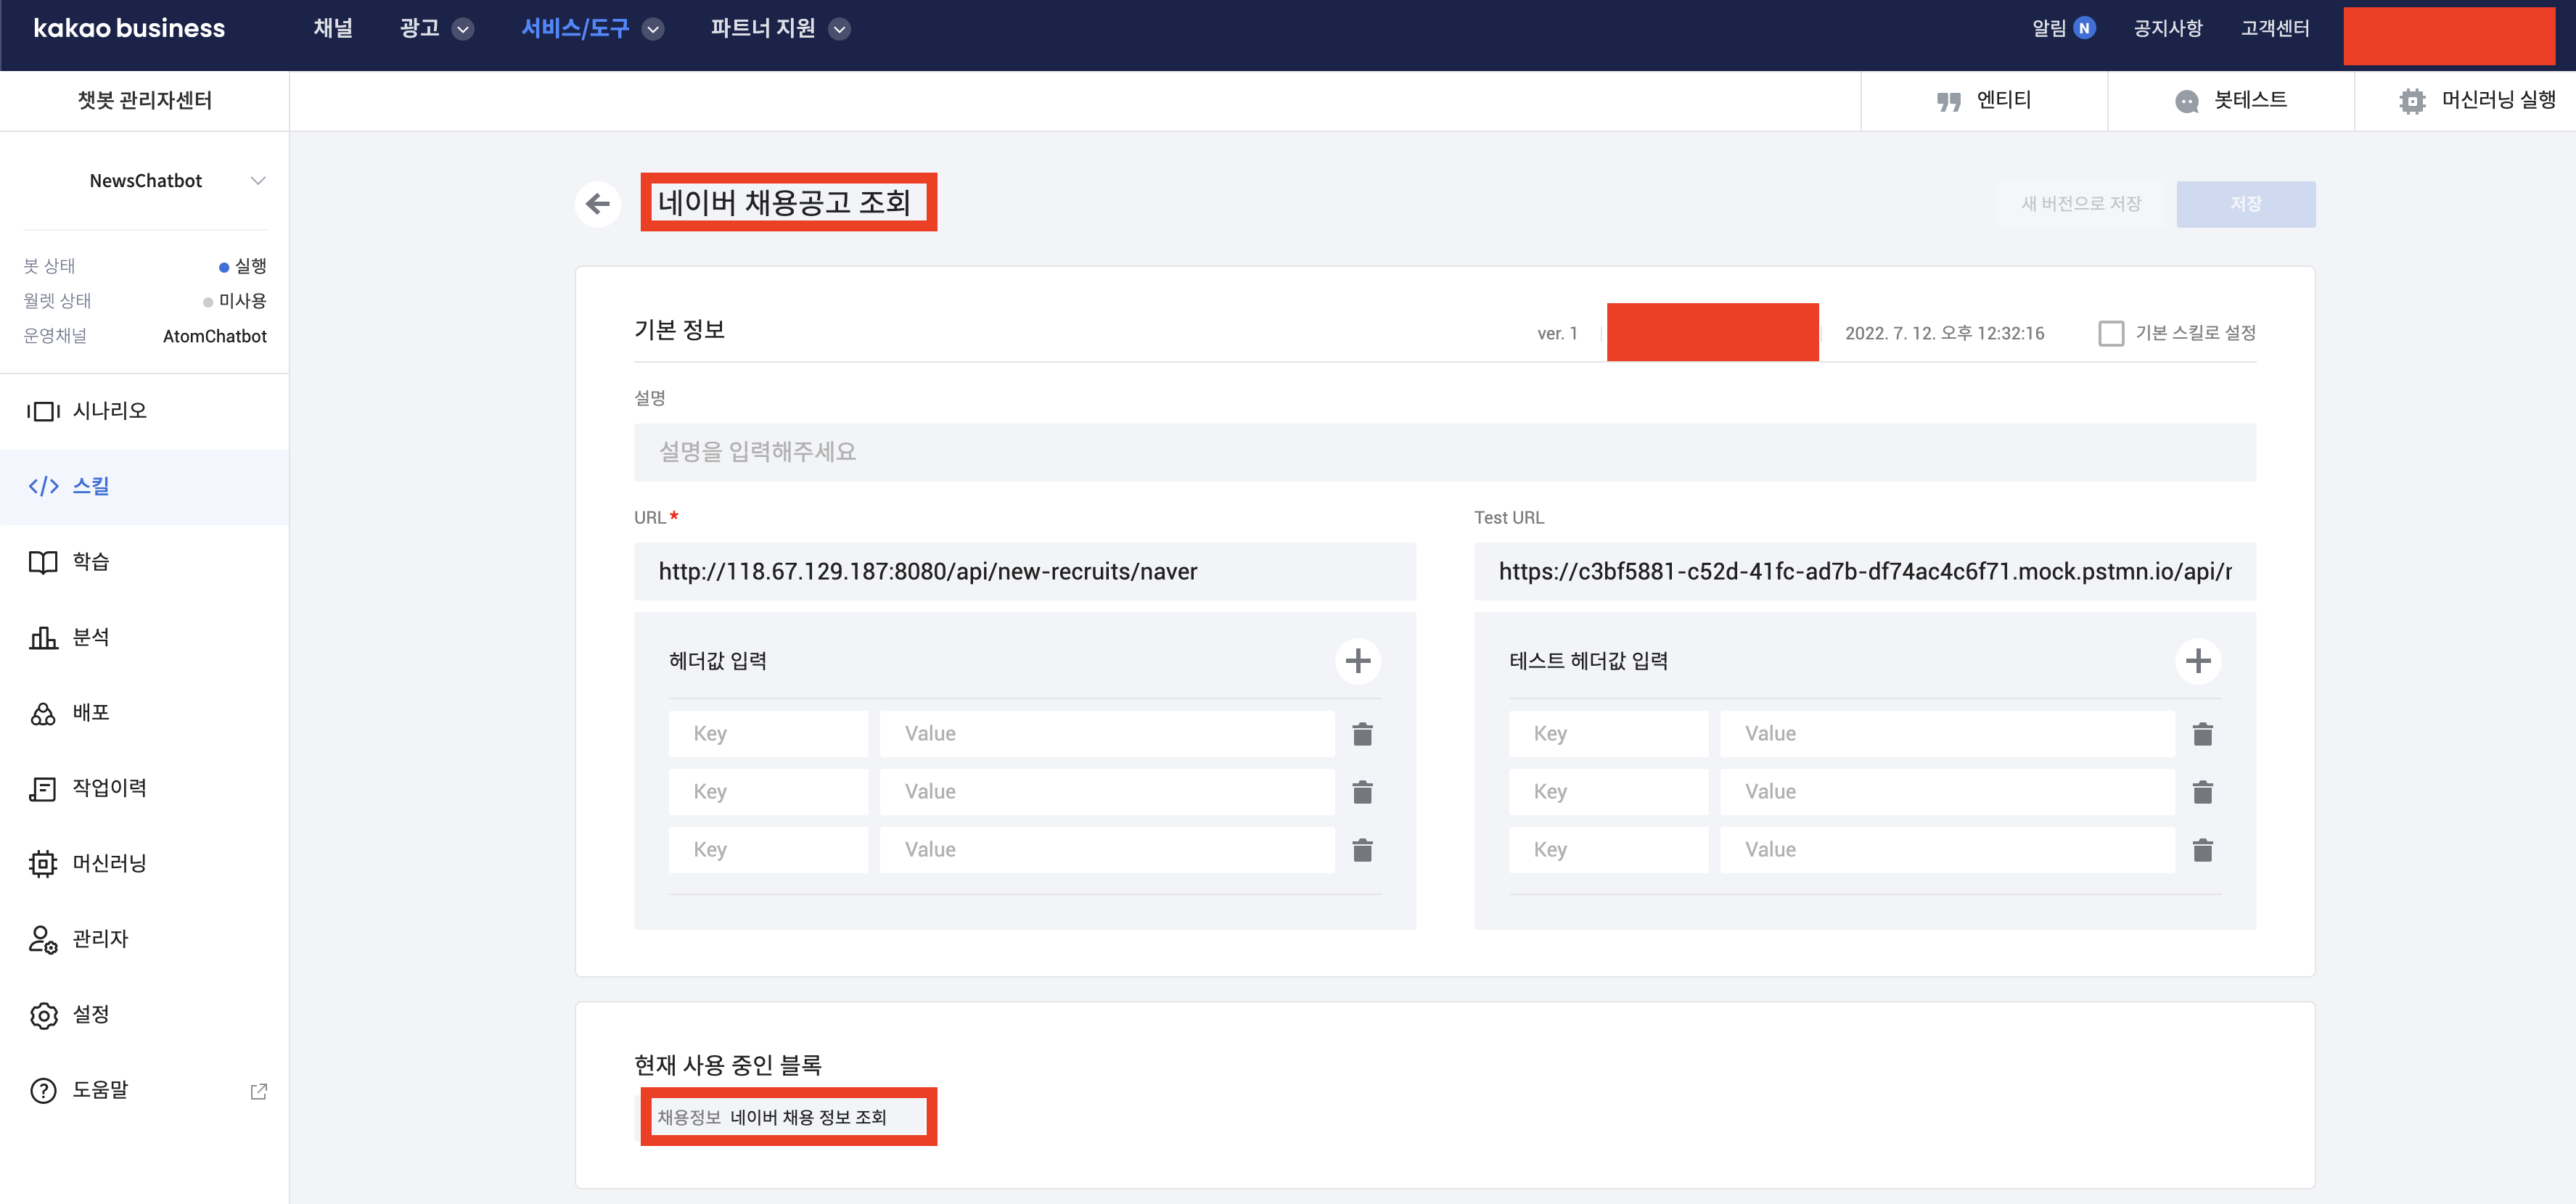This screenshot has height=1204, width=2576.
Task: Go to 시나리오 in the sidebar
Action: 110,411
